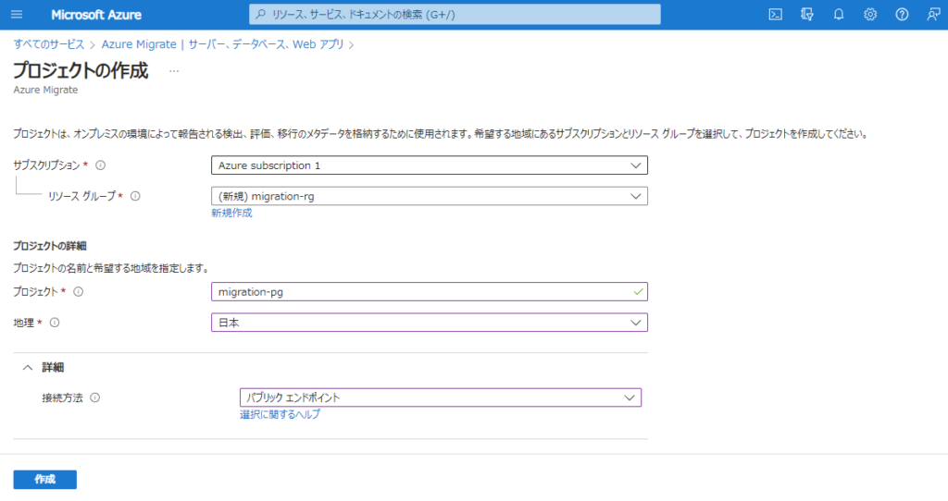Click the search magnifier icon
Screen dimensions: 948x501
point(260,14)
